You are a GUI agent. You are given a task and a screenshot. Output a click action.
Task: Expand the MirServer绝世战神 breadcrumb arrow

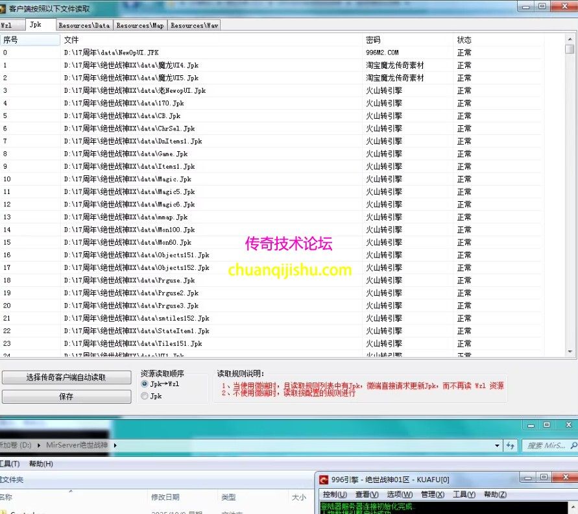(x=115, y=445)
